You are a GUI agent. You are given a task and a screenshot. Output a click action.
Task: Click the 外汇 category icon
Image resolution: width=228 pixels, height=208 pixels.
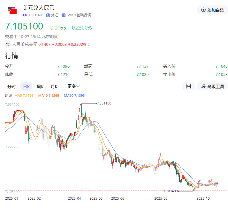tap(48, 15)
